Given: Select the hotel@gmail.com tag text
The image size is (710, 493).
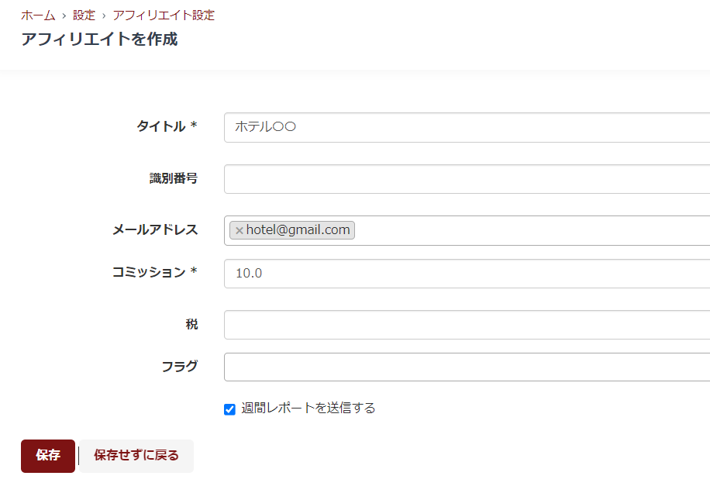Looking at the screenshot, I should tap(298, 230).
